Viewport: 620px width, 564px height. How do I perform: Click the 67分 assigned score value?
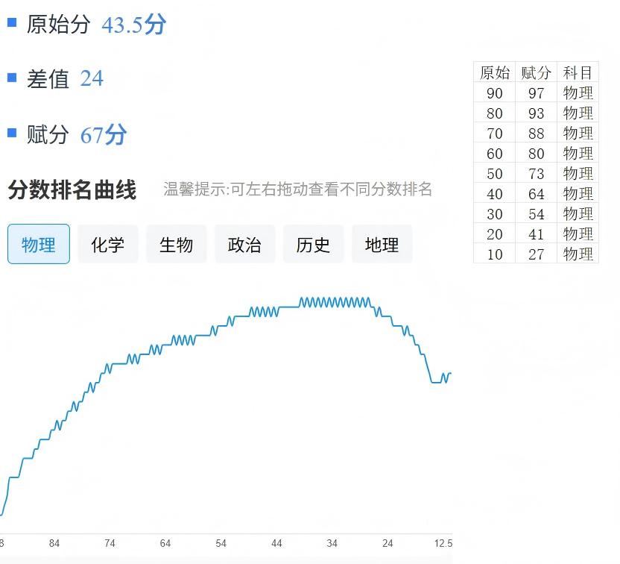point(104,135)
